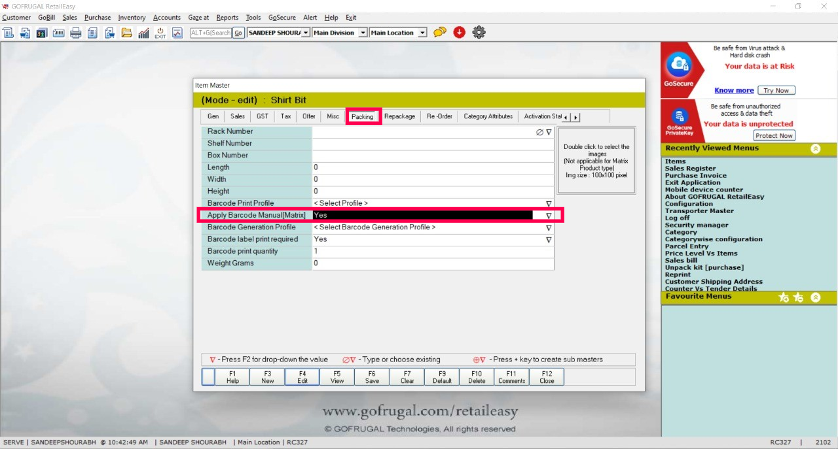Click the F11 Comments button
Image resolution: width=838 pixels, height=449 pixels.
[511, 377]
